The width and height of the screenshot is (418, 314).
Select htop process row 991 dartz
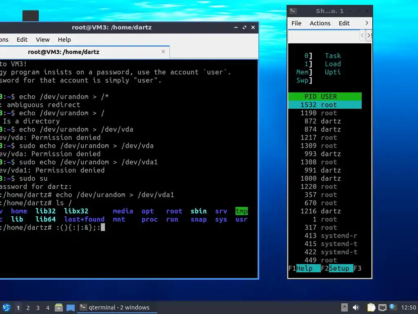325,170
